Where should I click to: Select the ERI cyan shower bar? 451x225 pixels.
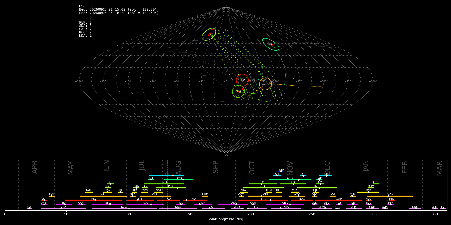tap(166, 176)
